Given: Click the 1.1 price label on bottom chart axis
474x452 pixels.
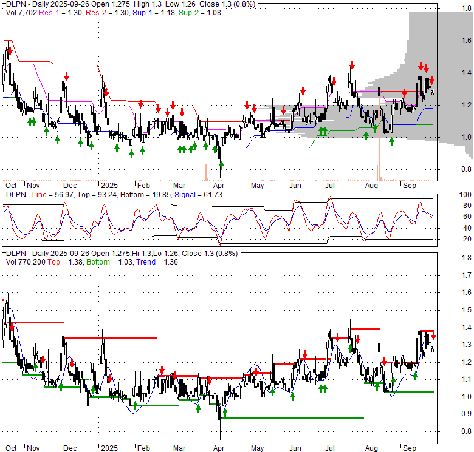Looking at the screenshot, I should tap(466, 379).
